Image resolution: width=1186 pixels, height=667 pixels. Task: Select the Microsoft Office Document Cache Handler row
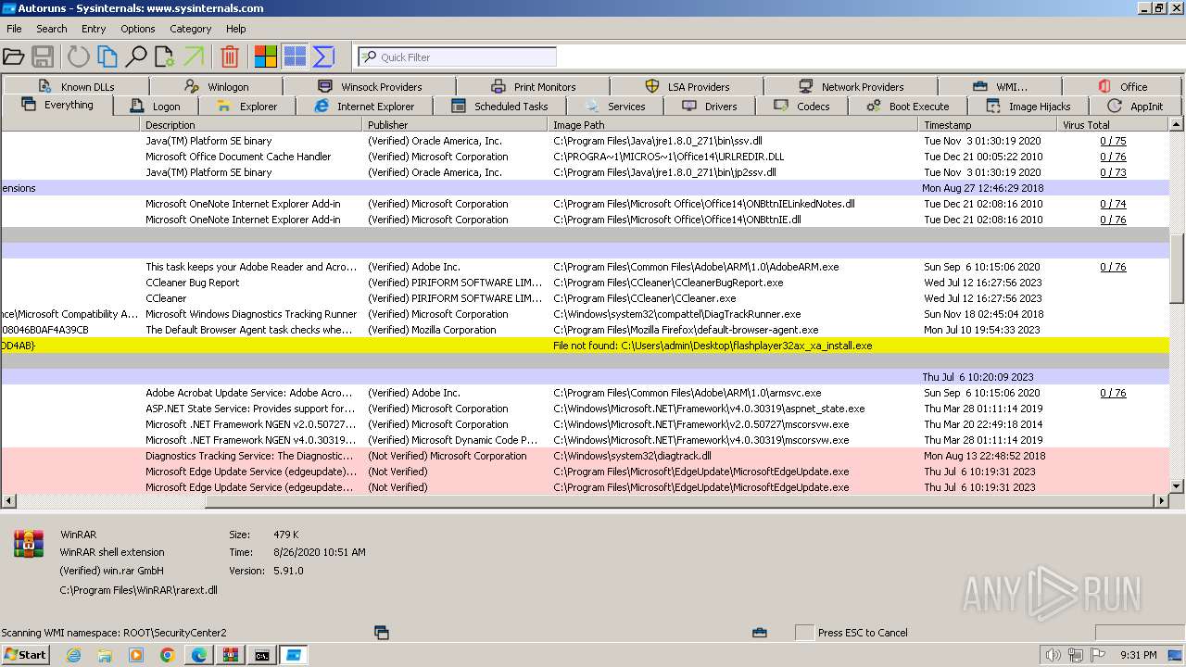(585, 157)
